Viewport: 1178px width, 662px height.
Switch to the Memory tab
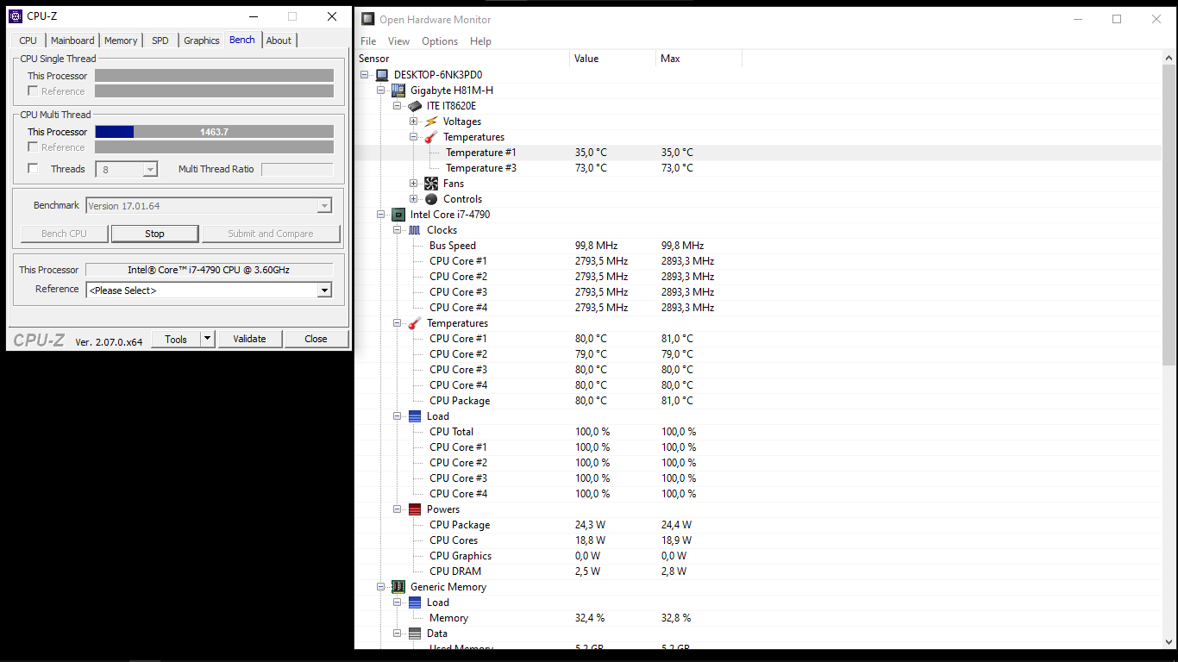121,41
